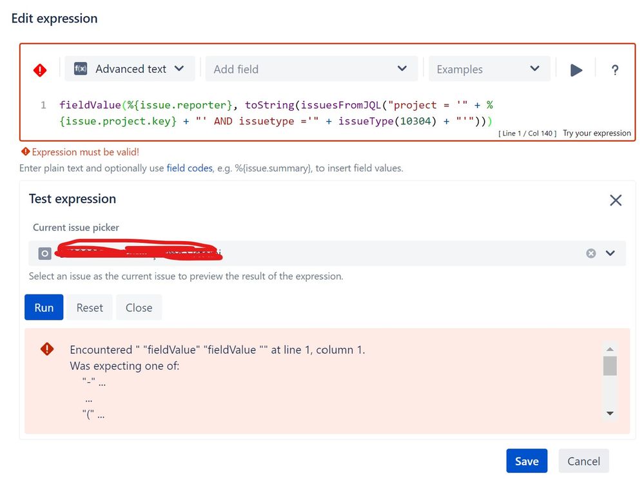Click the camera icon in the issue picker

(44, 253)
